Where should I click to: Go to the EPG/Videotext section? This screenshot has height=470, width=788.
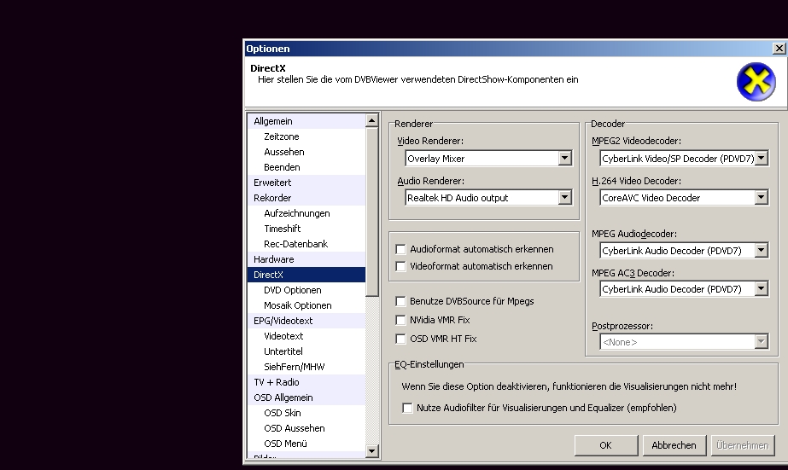click(283, 321)
